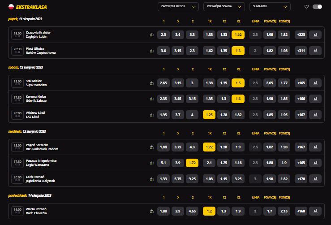Click the pitch icon beside Pogoń Szczecin
Image resolution: width=331 pixels, height=225 pixels.
tap(152, 147)
